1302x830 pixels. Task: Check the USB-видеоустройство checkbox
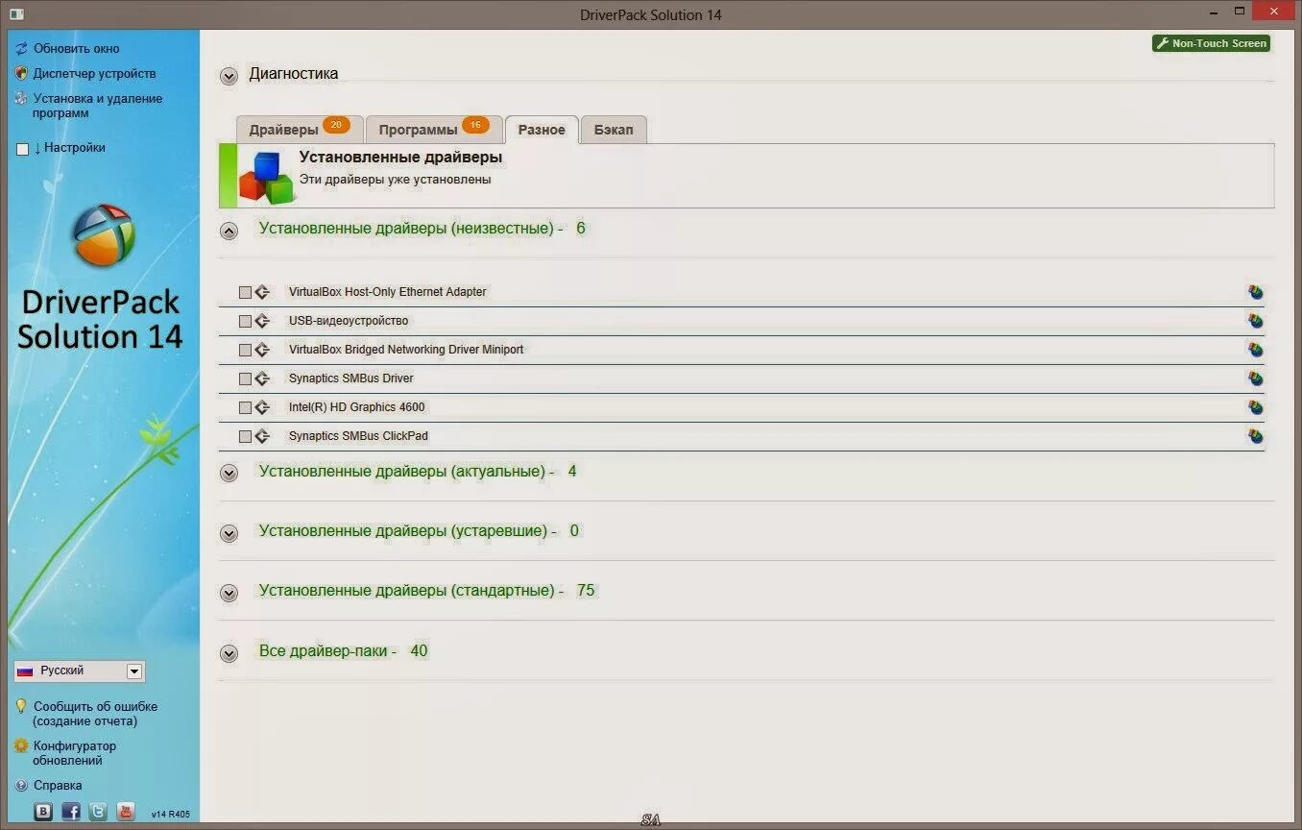coord(245,321)
